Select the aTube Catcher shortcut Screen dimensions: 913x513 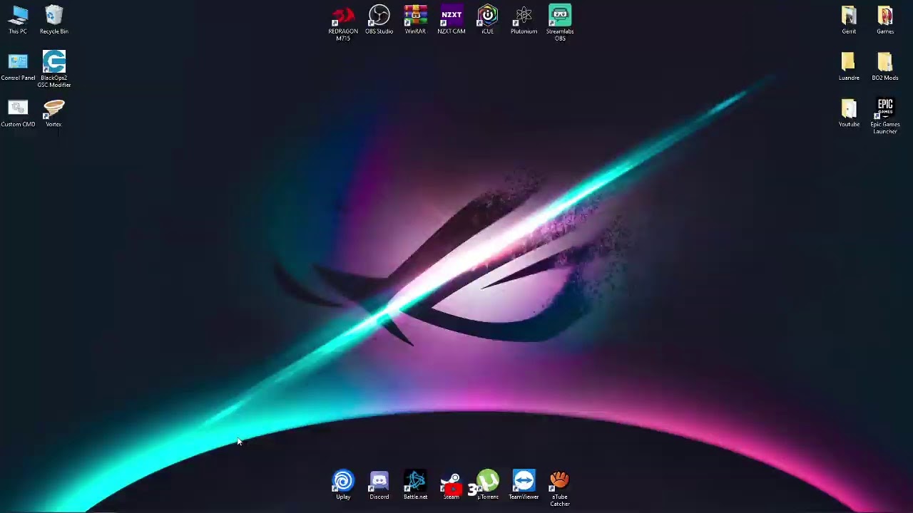(560, 489)
